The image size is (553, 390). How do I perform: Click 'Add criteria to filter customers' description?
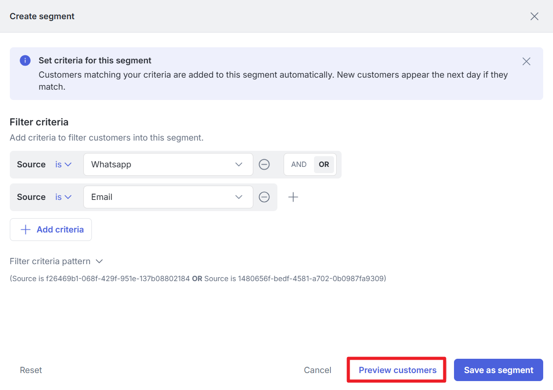[107, 138]
